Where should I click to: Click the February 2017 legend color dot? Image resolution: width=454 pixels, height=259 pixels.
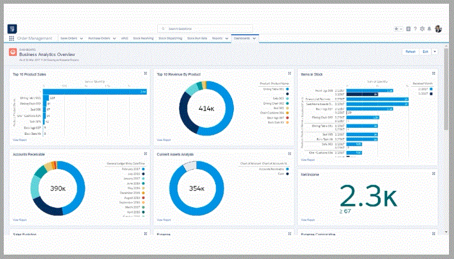click(143, 169)
